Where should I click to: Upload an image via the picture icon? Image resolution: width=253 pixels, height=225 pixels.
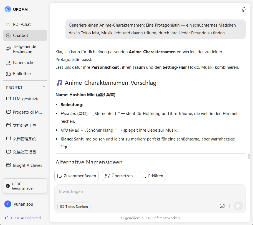click(x=222, y=206)
